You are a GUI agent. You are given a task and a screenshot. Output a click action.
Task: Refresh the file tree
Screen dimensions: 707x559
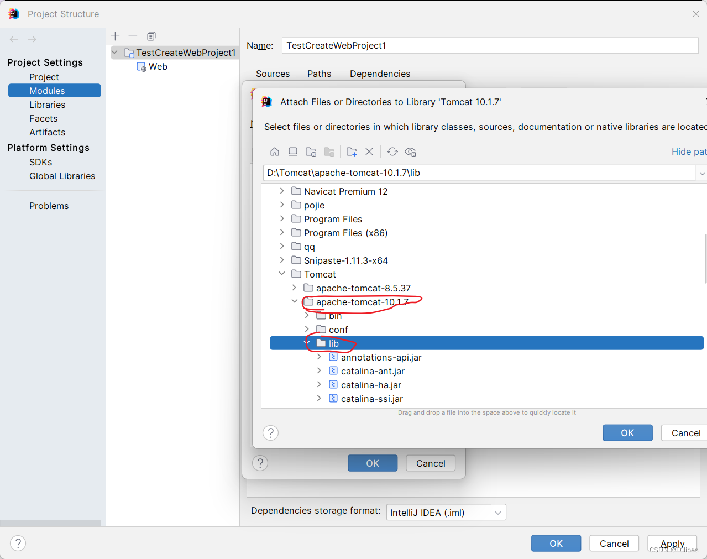[392, 151]
